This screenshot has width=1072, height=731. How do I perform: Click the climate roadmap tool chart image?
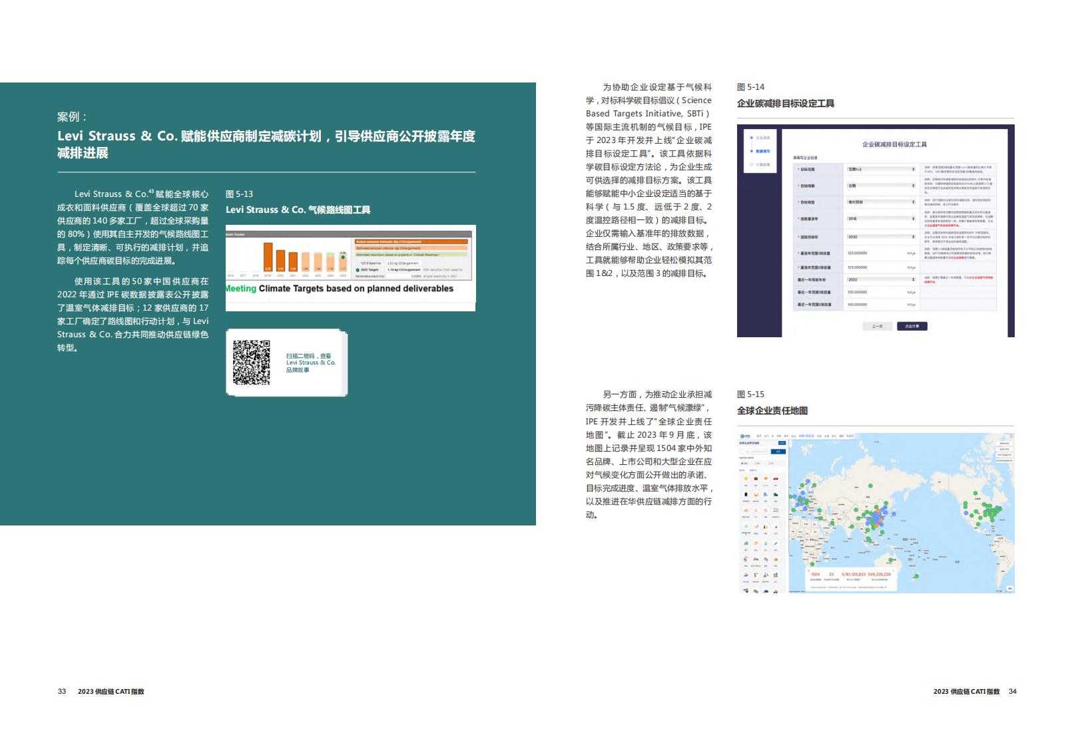(350, 268)
